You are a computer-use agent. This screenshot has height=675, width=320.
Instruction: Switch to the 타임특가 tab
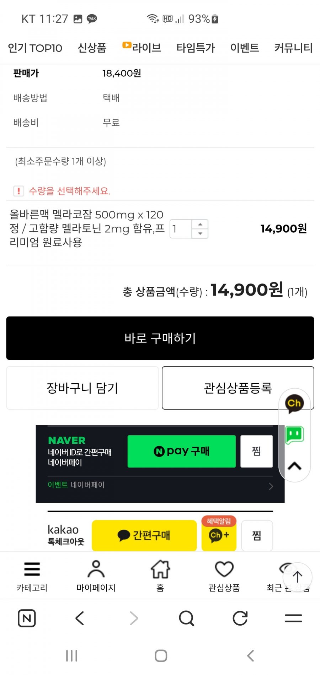(196, 48)
